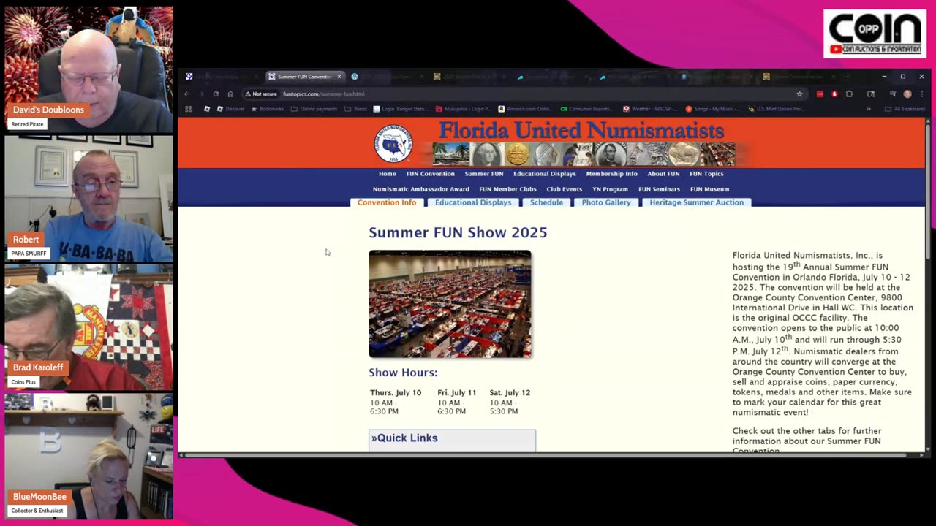Image resolution: width=936 pixels, height=526 pixels.
Task: Open the Membership Info menu item
Action: click(x=612, y=174)
